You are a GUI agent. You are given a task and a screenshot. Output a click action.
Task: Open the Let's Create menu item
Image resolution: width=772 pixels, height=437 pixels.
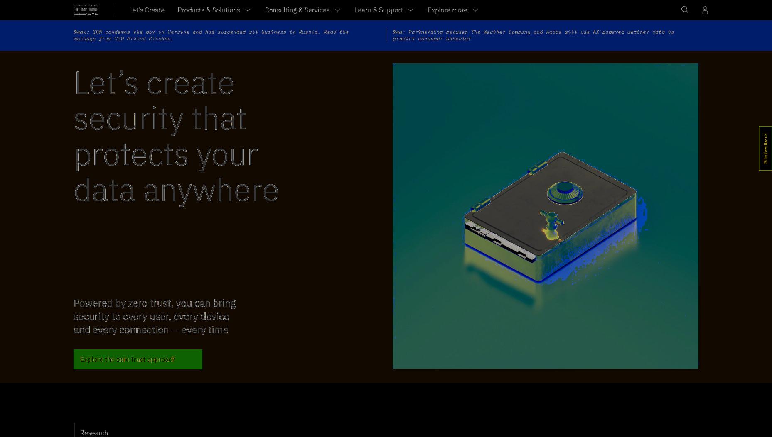[147, 10]
